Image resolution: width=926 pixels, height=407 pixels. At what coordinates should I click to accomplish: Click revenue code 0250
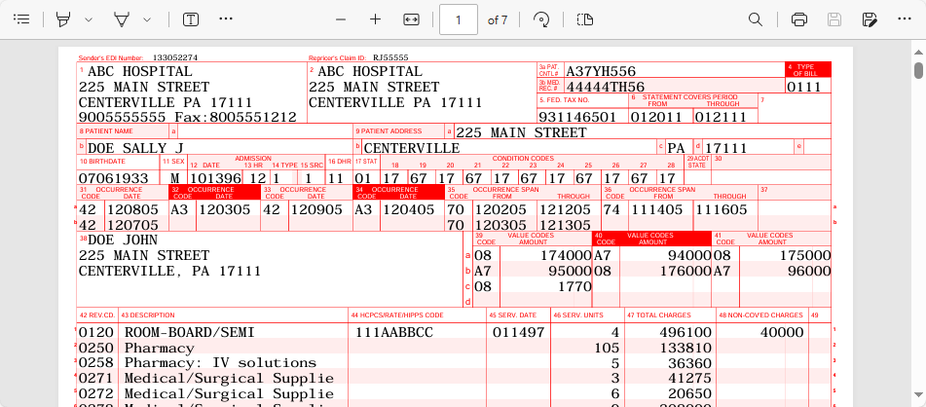pos(95,348)
